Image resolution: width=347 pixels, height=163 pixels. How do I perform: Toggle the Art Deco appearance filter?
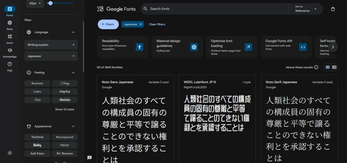pyautogui.click(x=37, y=154)
